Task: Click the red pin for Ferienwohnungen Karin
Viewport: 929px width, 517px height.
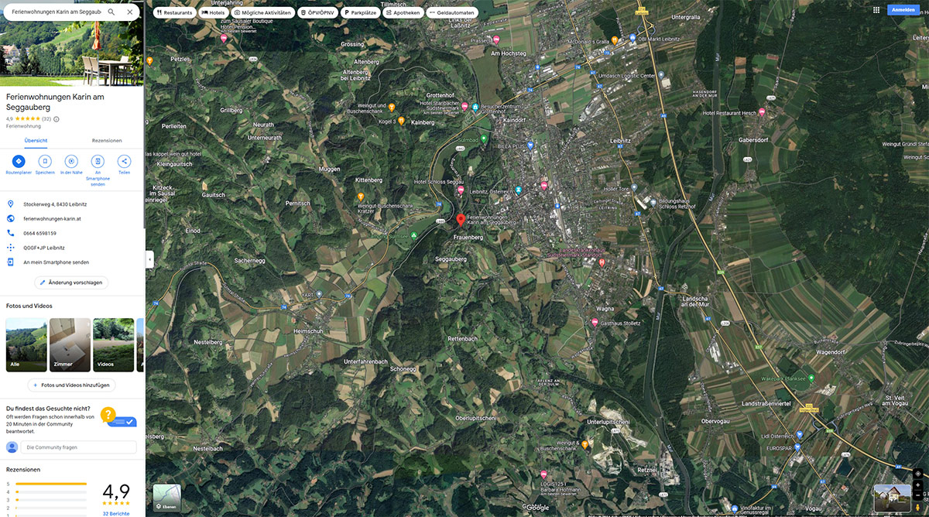Action: tap(461, 220)
